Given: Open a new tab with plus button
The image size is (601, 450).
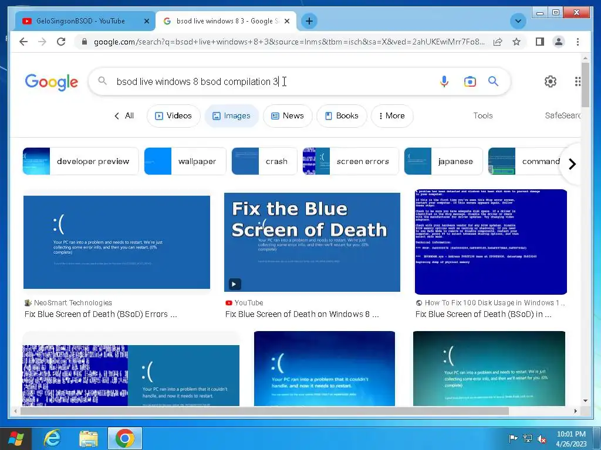Looking at the screenshot, I should click(309, 21).
